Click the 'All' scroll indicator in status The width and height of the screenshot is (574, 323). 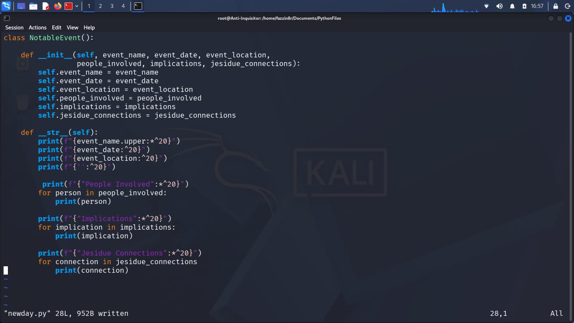(556, 313)
